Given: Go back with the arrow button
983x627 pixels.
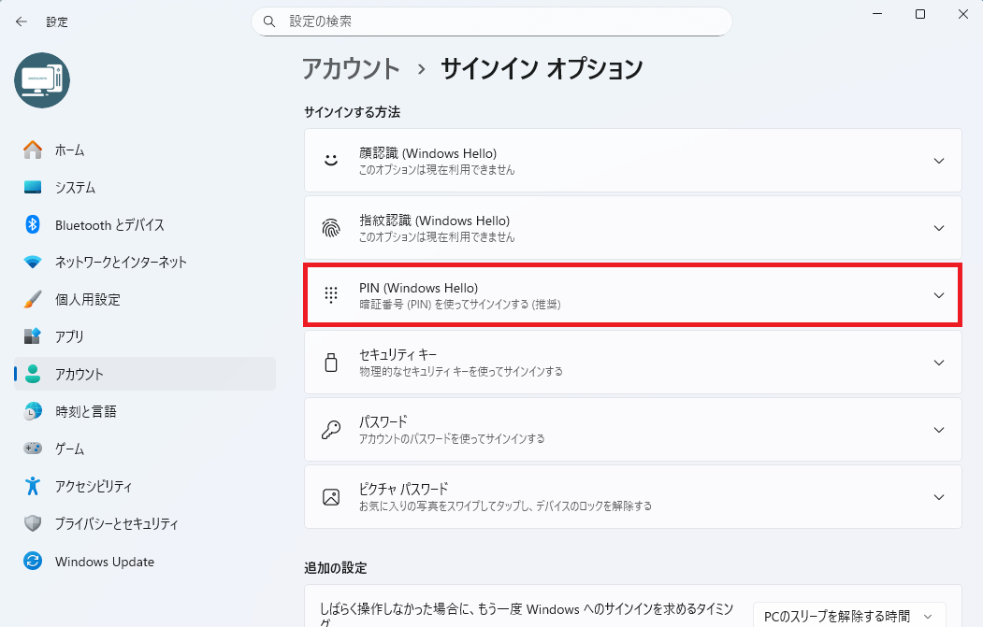Looking at the screenshot, I should (22, 21).
